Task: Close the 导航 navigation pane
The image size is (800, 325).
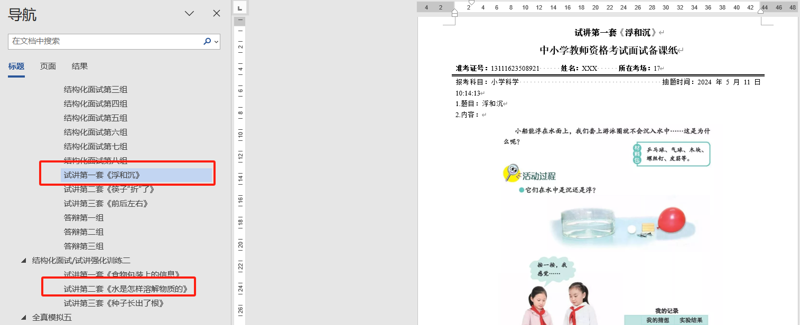Action: (x=217, y=14)
